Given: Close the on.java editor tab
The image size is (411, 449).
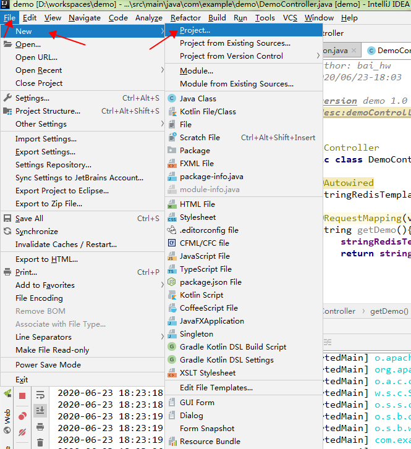Looking at the screenshot, I should coord(354,51).
